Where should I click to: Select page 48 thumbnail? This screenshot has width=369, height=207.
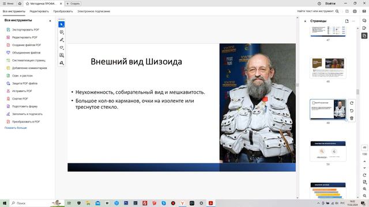(x=328, y=68)
